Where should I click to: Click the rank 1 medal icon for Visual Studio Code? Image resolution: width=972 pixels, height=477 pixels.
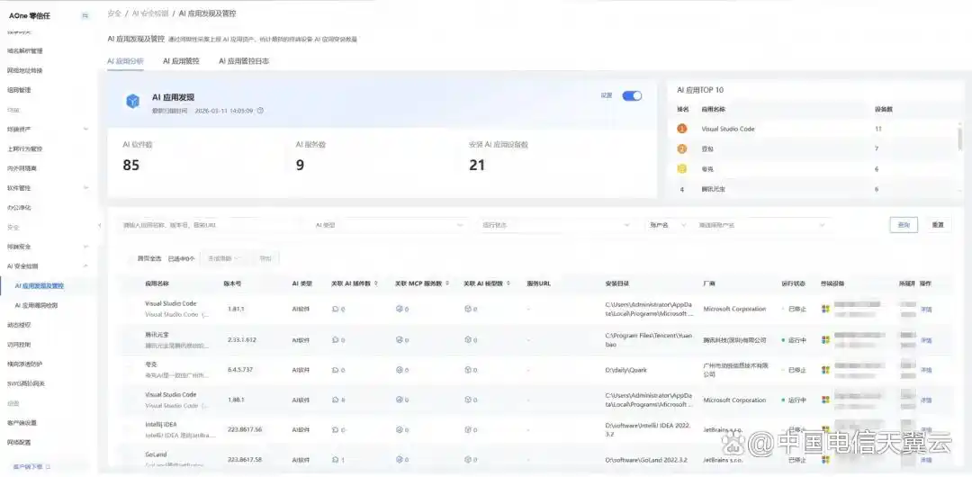click(681, 129)
